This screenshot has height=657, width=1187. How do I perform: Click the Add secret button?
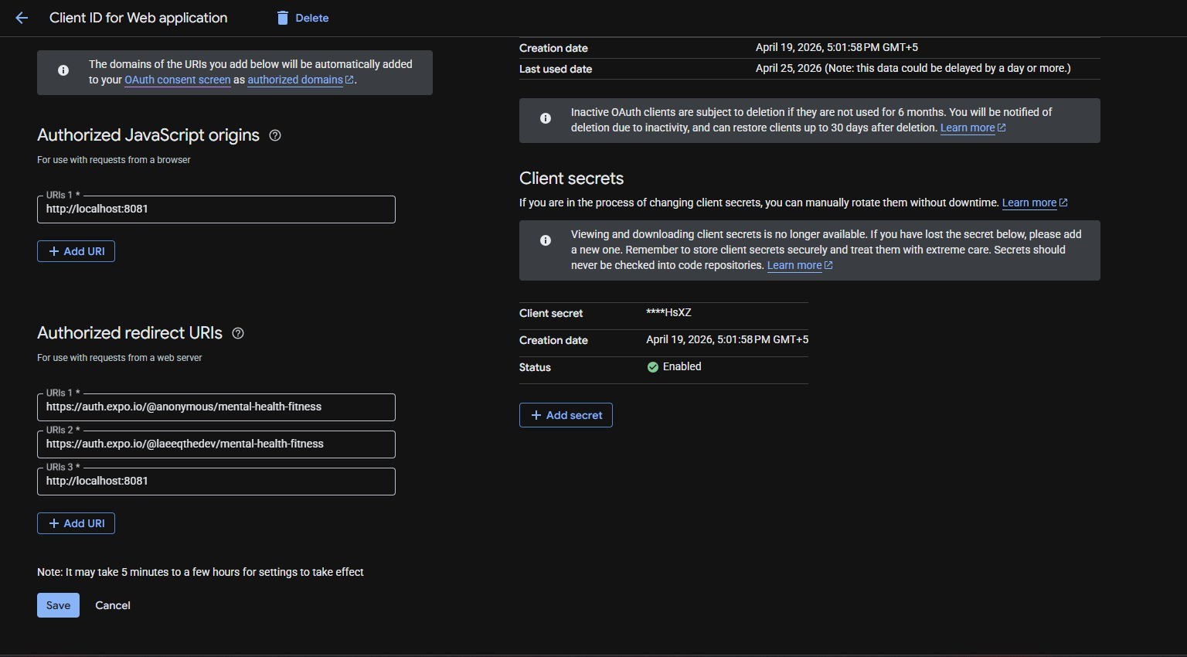(x=566, y=415)
